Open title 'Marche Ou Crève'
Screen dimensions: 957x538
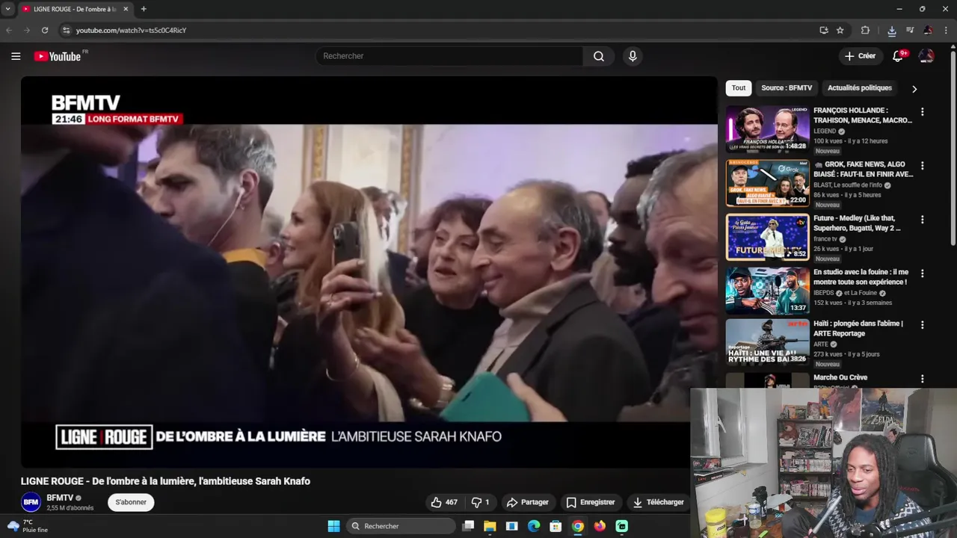pos(840,377)
